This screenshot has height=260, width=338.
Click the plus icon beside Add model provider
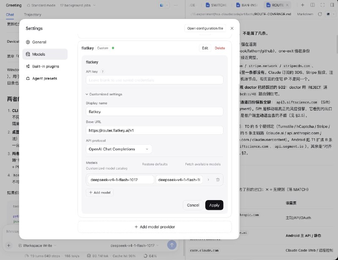pyautogui.click(x=136, y=227)
